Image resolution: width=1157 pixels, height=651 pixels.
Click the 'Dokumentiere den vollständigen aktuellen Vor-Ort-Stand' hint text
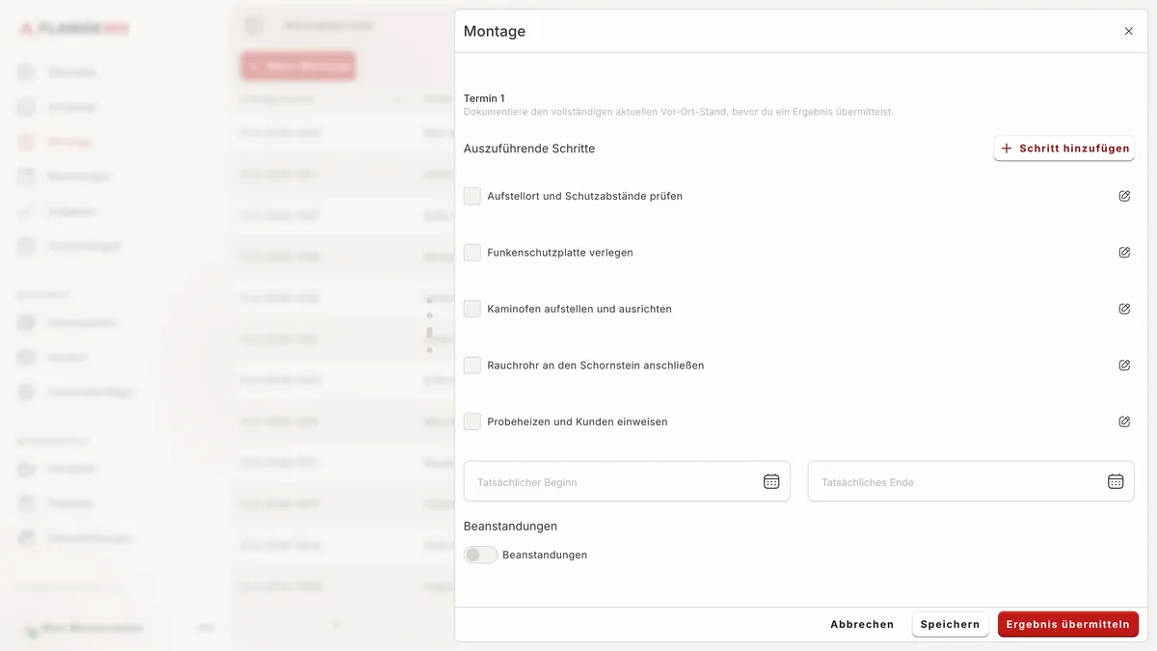[x=679, y=112]
